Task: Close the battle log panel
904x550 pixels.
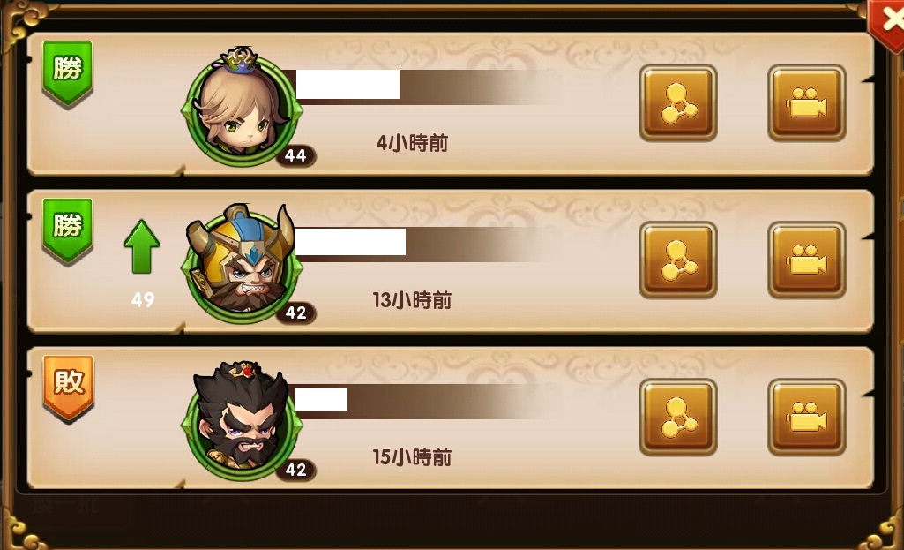Action: [890, 23]
